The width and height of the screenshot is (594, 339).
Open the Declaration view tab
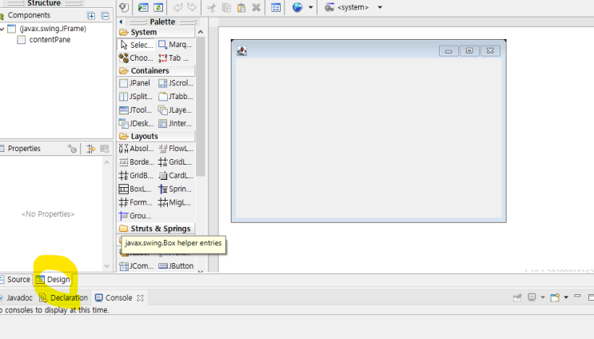pyautogui.click(x=64, y=297)
